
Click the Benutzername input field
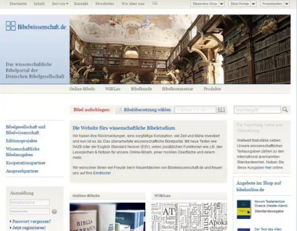[x=30, y=203]
